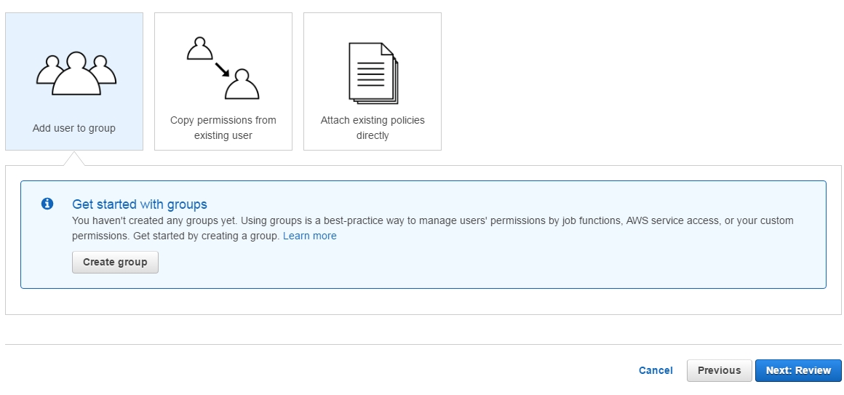Select the stacked policy documents icon
The height and width of the screenshot is (395, 844).
pyautogui.click(x=373, y=73)
